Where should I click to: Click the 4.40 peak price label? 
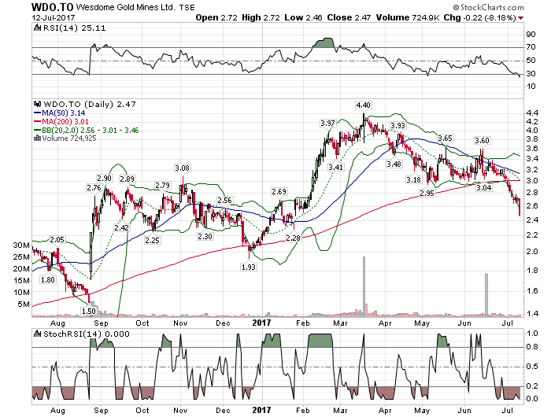tap(363, 105)
